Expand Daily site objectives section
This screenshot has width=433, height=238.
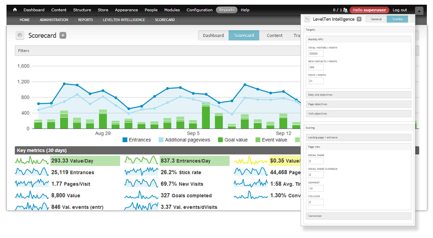tap(359, 95)
